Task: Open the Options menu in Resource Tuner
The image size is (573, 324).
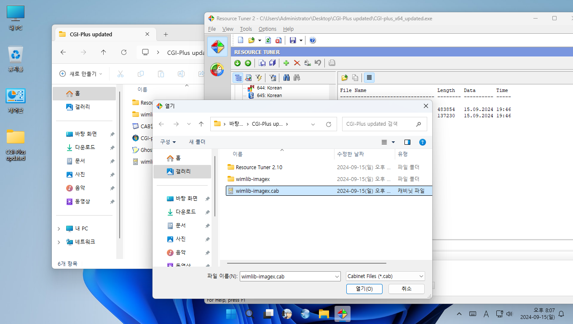Action: click(x=268, y=29)
